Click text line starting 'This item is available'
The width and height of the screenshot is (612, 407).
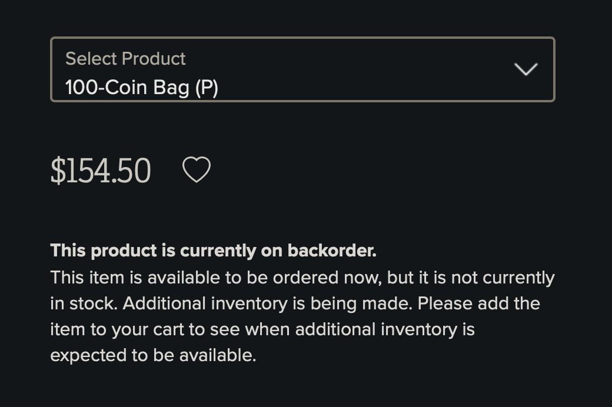(302, 278)
